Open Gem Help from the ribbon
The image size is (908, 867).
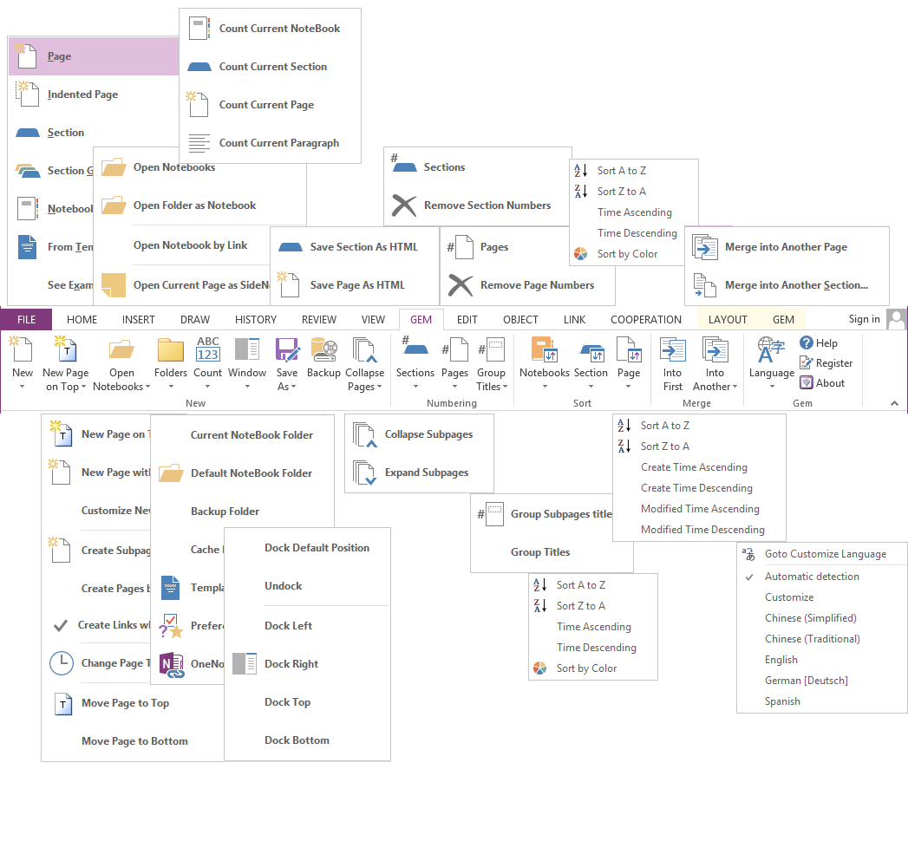point(818,343)
